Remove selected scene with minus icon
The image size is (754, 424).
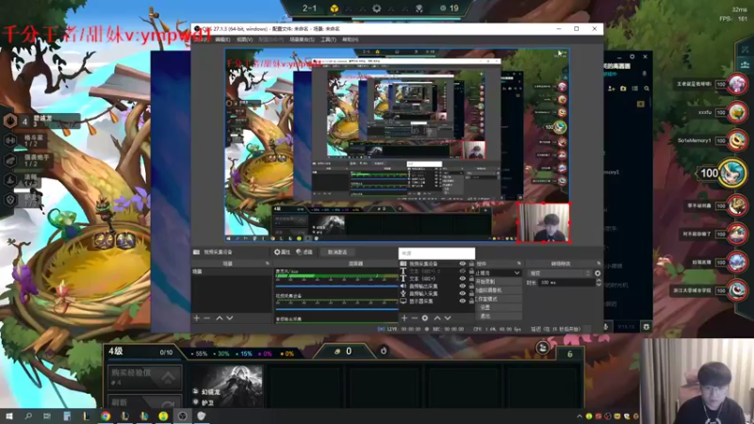[206, 318]
